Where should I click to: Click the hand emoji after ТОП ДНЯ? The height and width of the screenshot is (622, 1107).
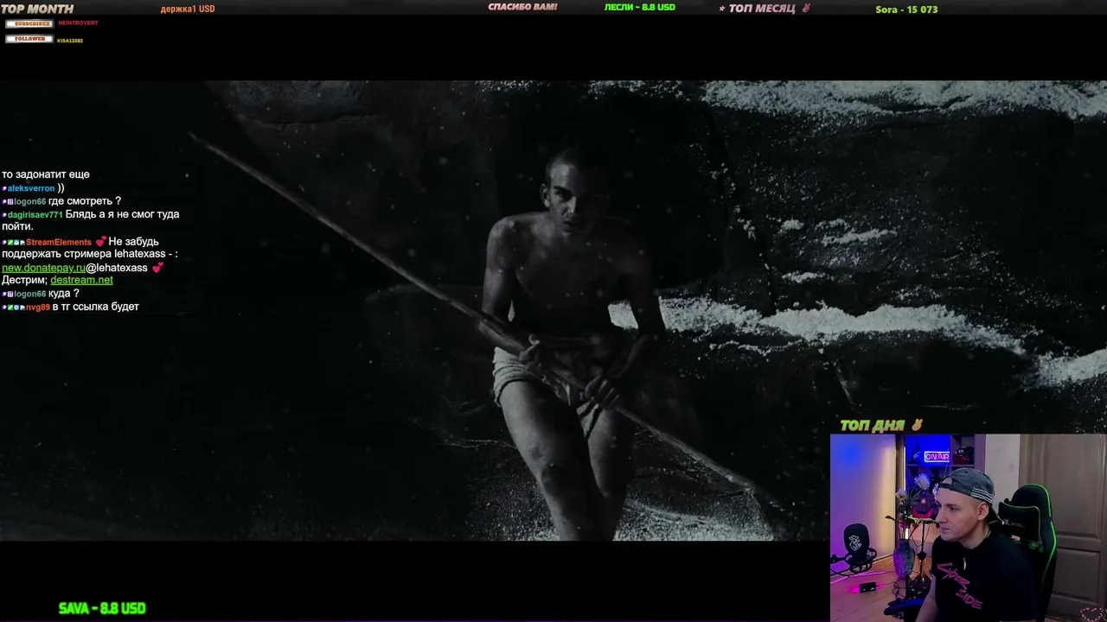coord(916,425)
